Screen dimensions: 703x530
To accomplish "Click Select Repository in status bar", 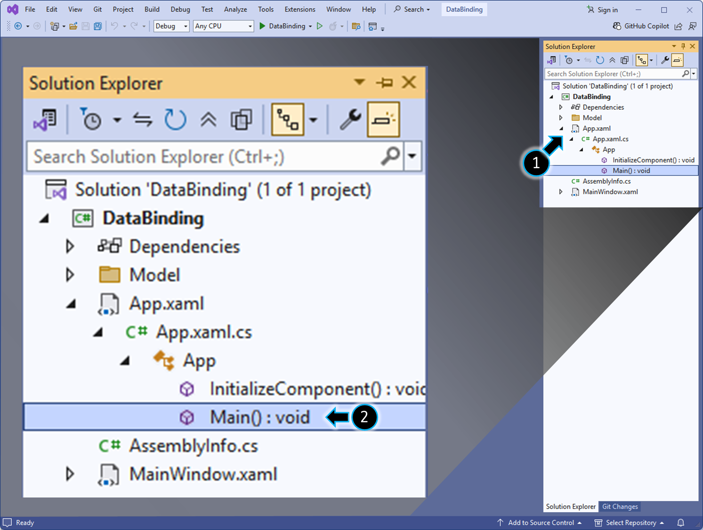I will 630,522.
